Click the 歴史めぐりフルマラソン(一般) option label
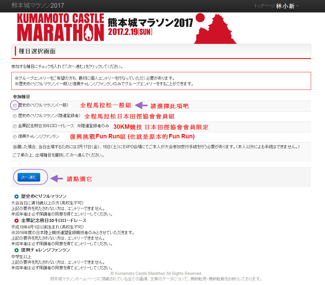Screen dimensions: 325x285 [x=43, y=105]
